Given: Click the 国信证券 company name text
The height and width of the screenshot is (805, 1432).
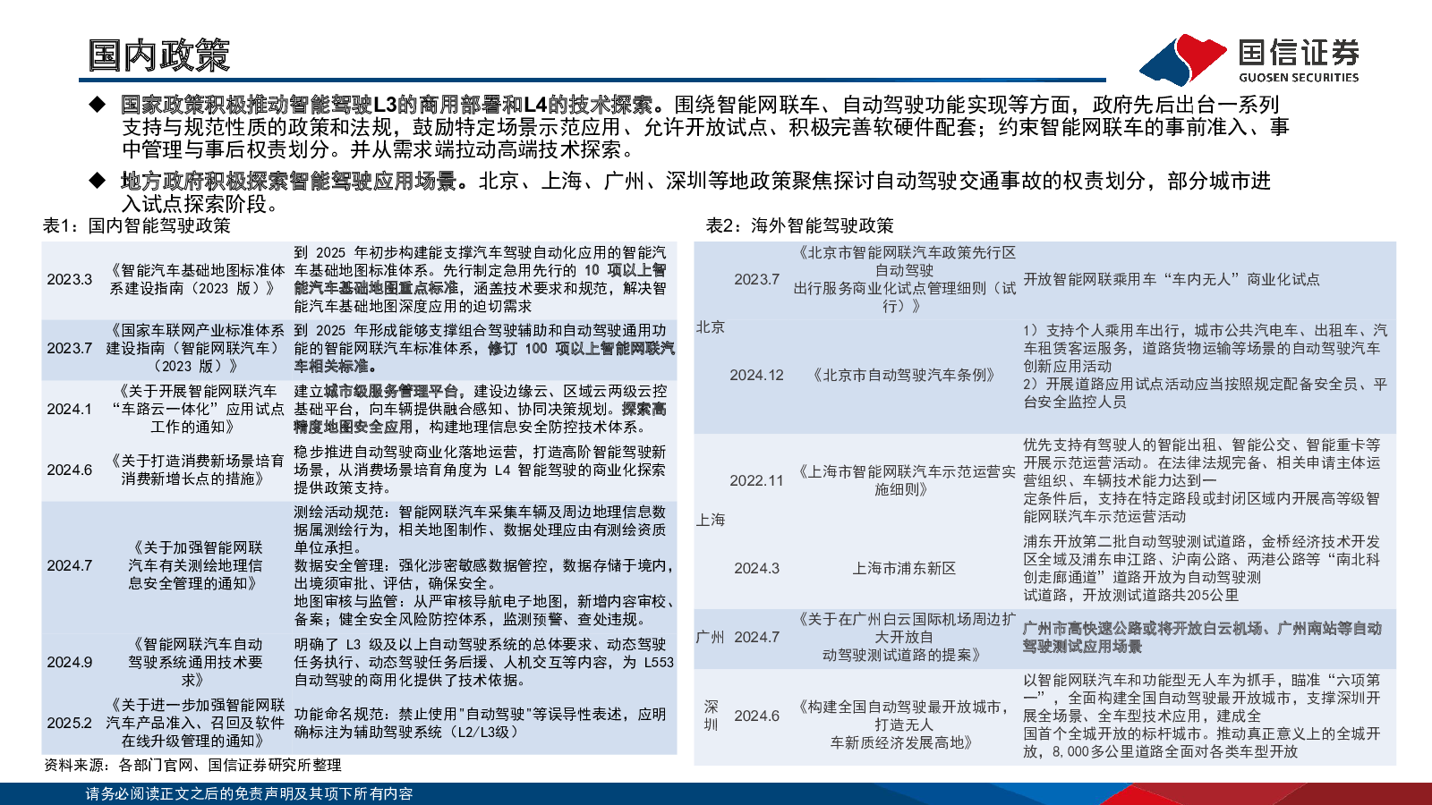Looking at the screenshot, I should point(1299,52).
